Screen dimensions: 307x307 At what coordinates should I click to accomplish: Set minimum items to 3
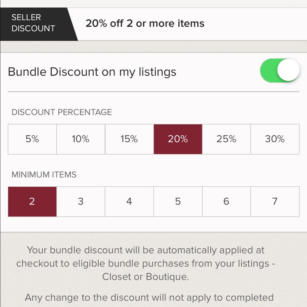[80, 201]
